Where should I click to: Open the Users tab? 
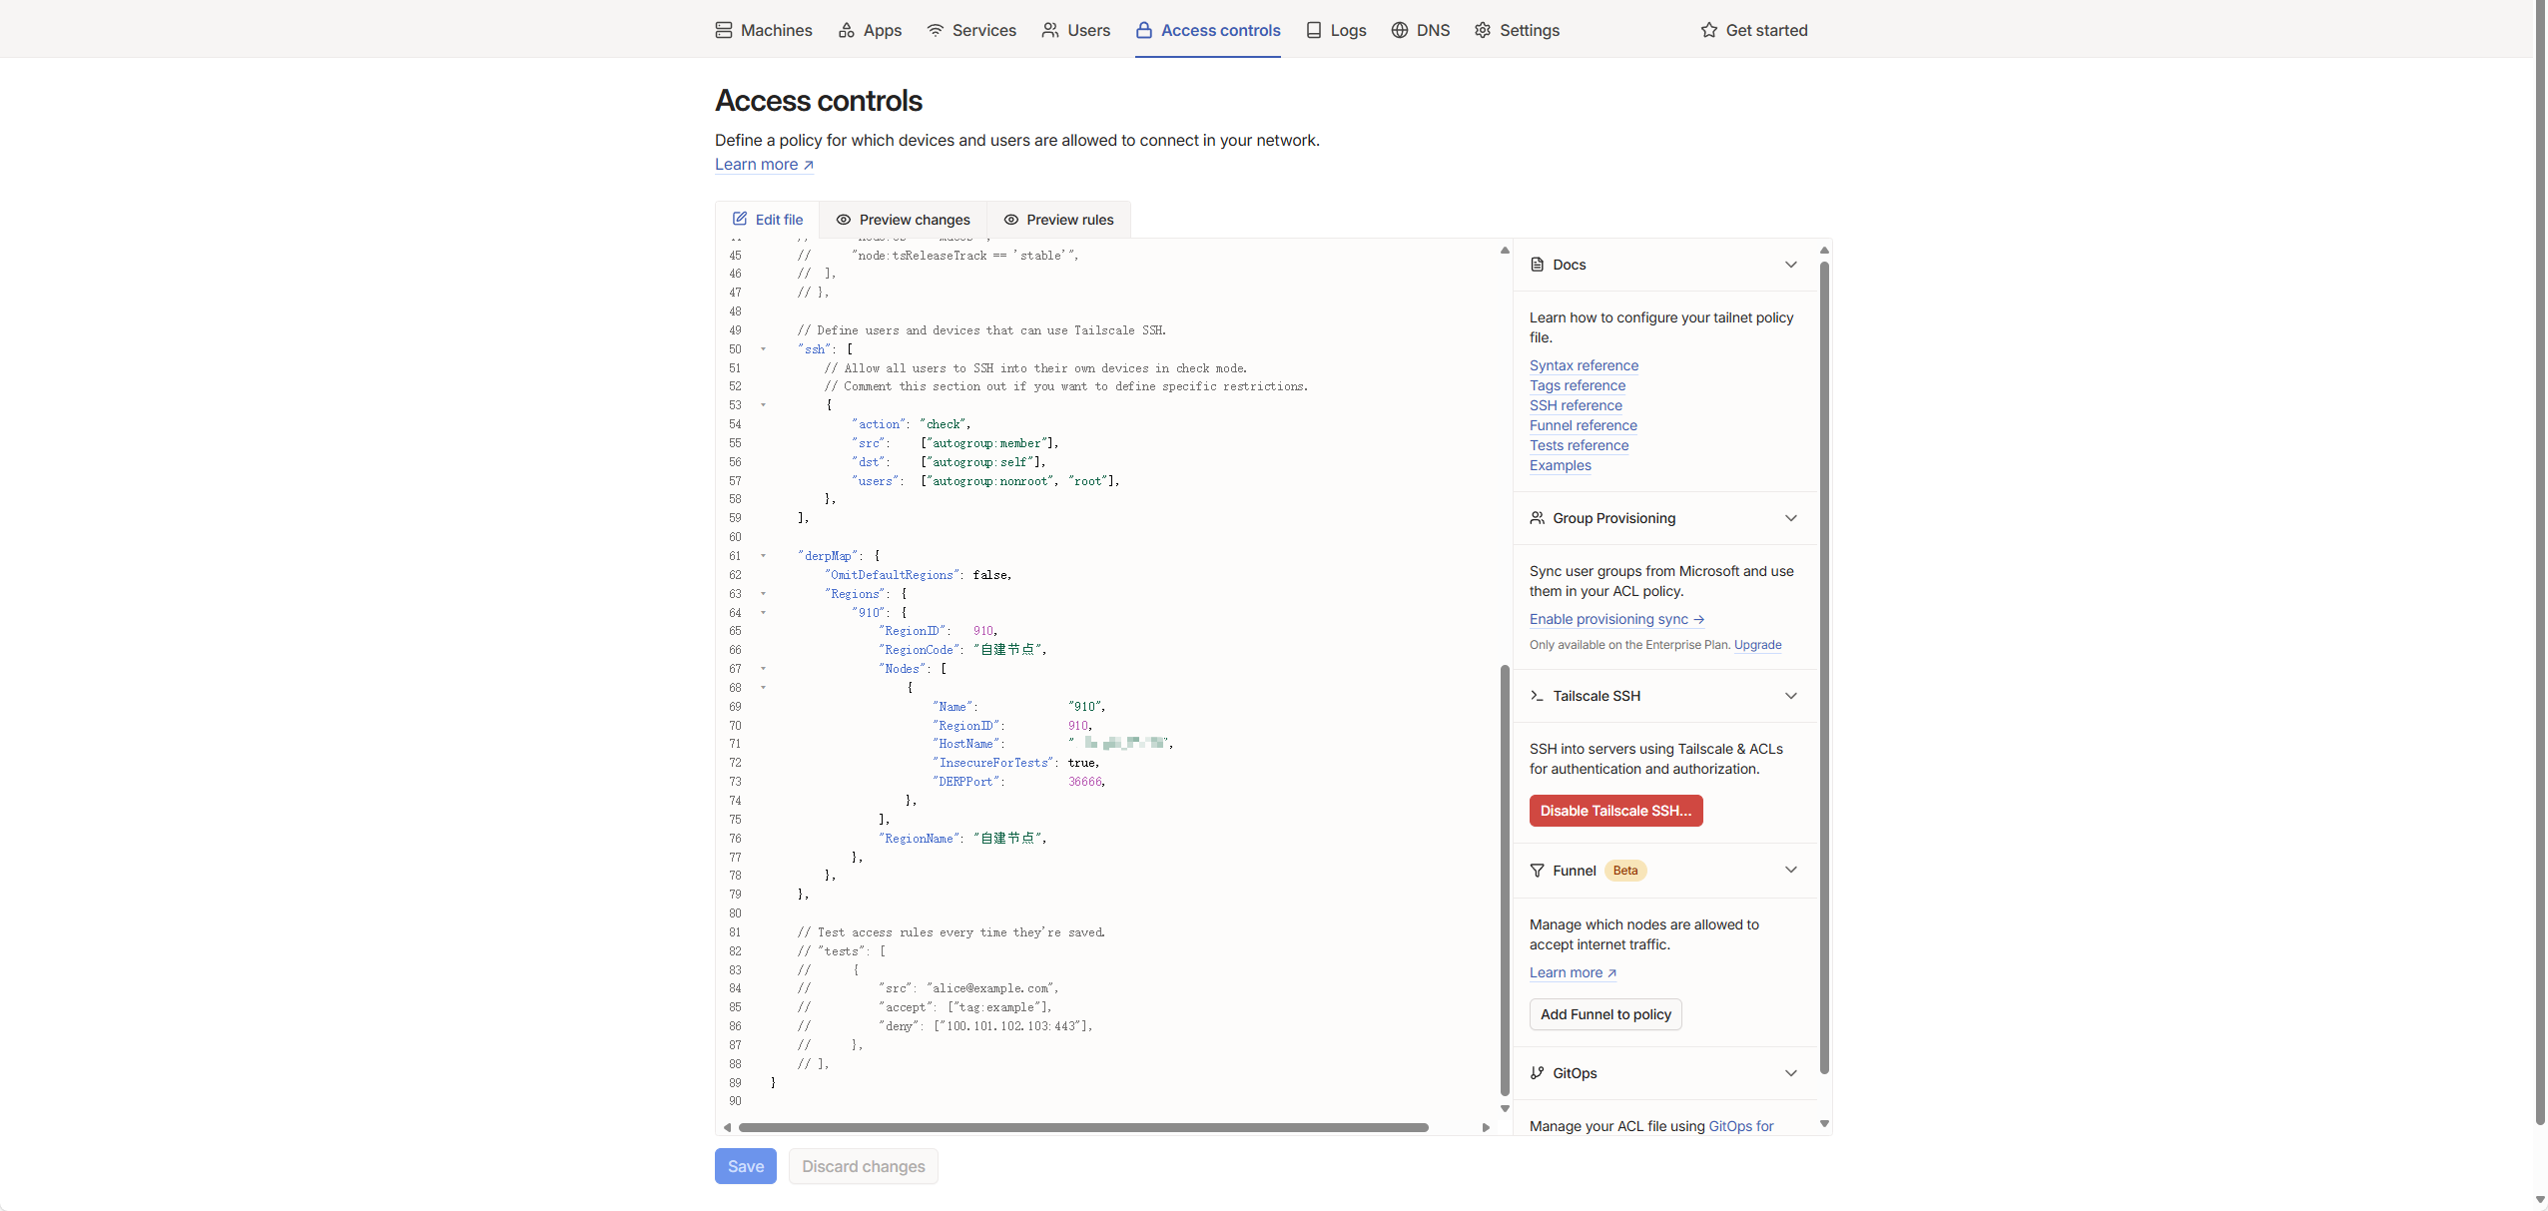click(1076, 30)
